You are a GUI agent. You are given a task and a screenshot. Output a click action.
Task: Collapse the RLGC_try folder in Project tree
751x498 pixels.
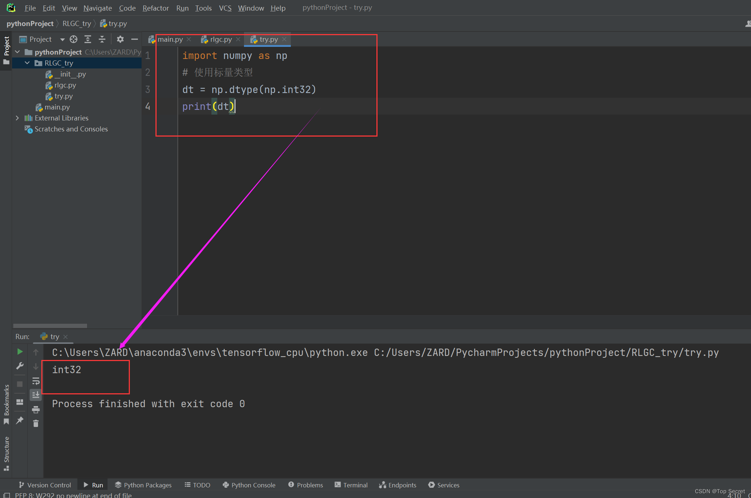(26, 63)
